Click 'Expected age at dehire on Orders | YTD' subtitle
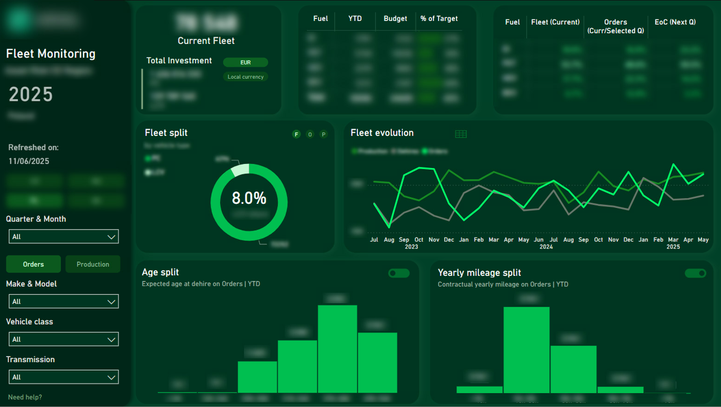This screenshot has height=407, width=721. pyautogui.click(x=201, y=284)
